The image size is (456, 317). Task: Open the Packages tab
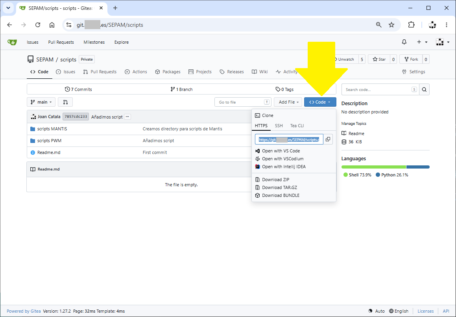(x=168, y=72)
